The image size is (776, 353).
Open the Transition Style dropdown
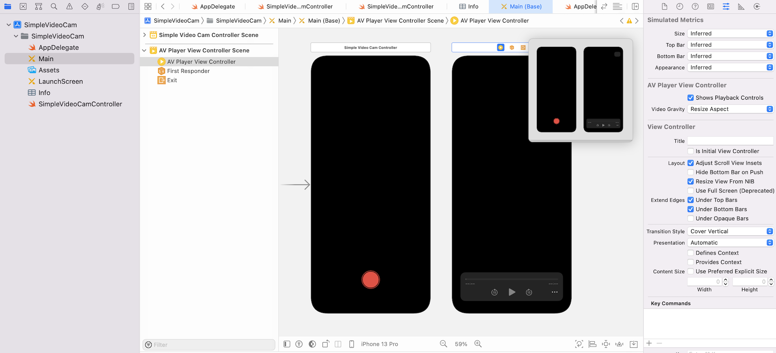(x=730, y=232)
